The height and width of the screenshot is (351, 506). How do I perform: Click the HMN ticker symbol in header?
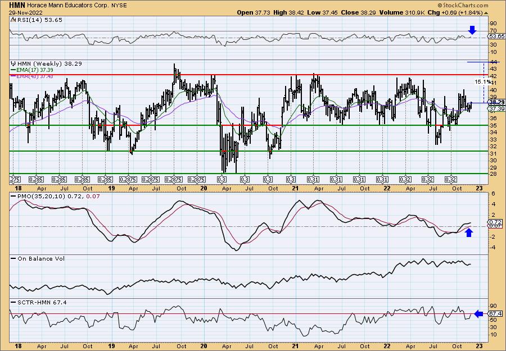[x=17, y=5]
